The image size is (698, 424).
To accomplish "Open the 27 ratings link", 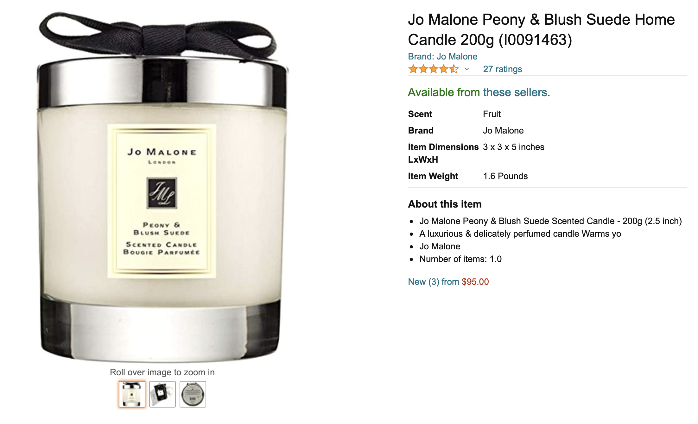I will click(x=502, y=69).
